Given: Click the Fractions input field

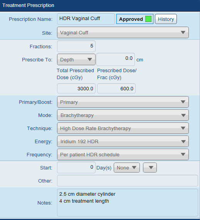Looking at the screenshot, I should (x=76, y=46).
